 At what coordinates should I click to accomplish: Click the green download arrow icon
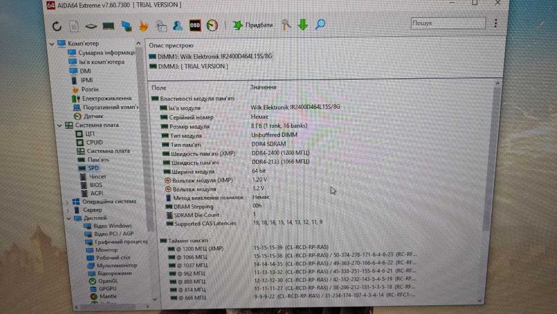tap(303, 25)
